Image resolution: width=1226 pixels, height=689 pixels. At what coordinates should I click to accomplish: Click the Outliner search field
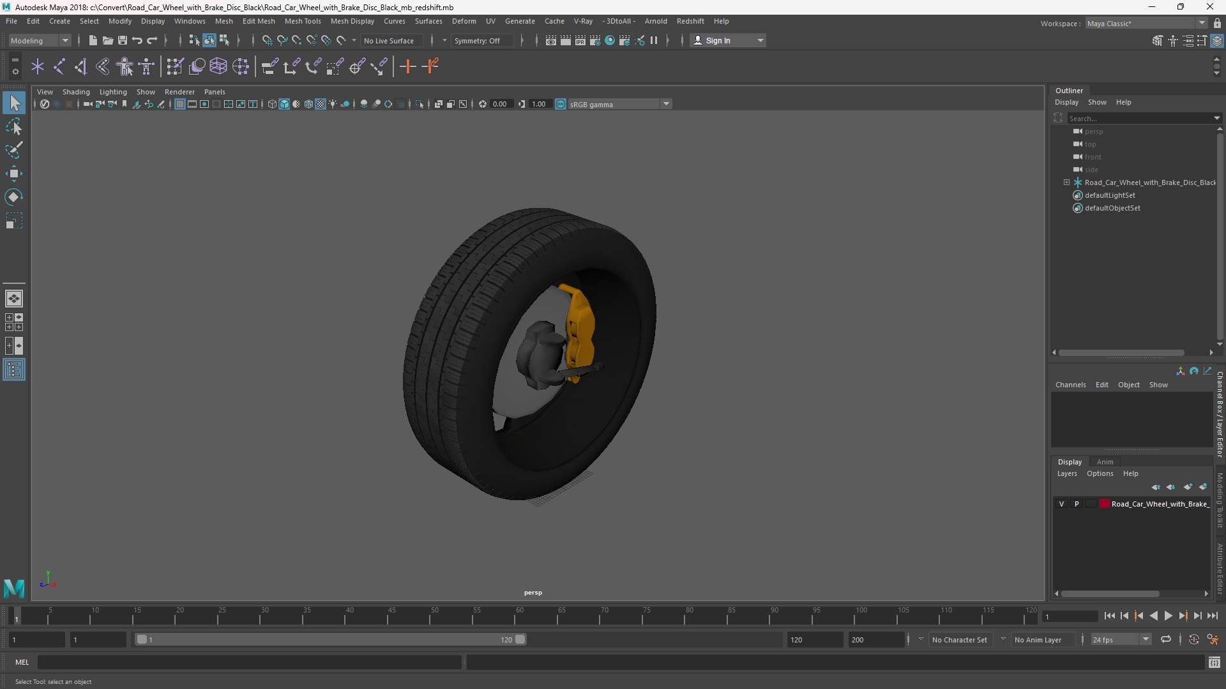tap(1143, 119)
